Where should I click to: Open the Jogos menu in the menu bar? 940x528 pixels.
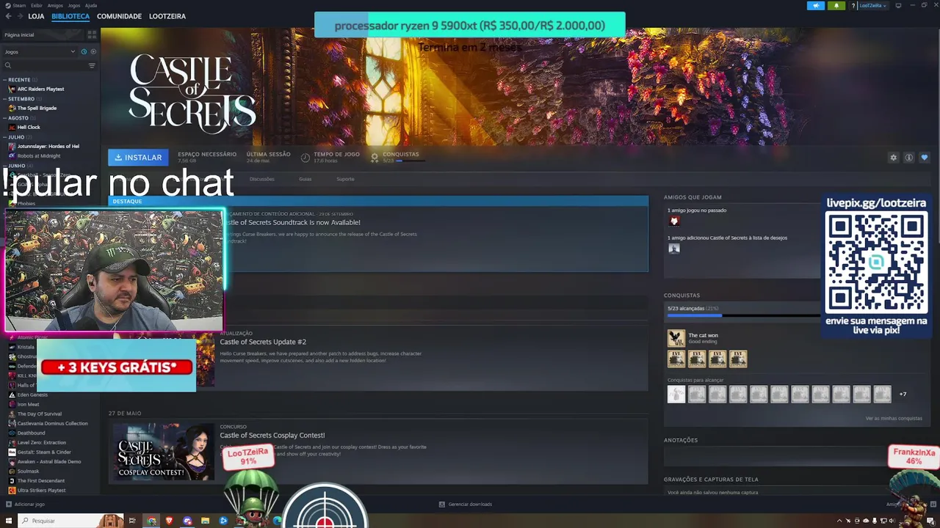(x=73, y=5)
